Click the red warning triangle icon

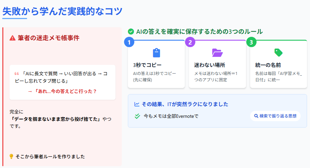pyautogui.click(x=12, y=38)
